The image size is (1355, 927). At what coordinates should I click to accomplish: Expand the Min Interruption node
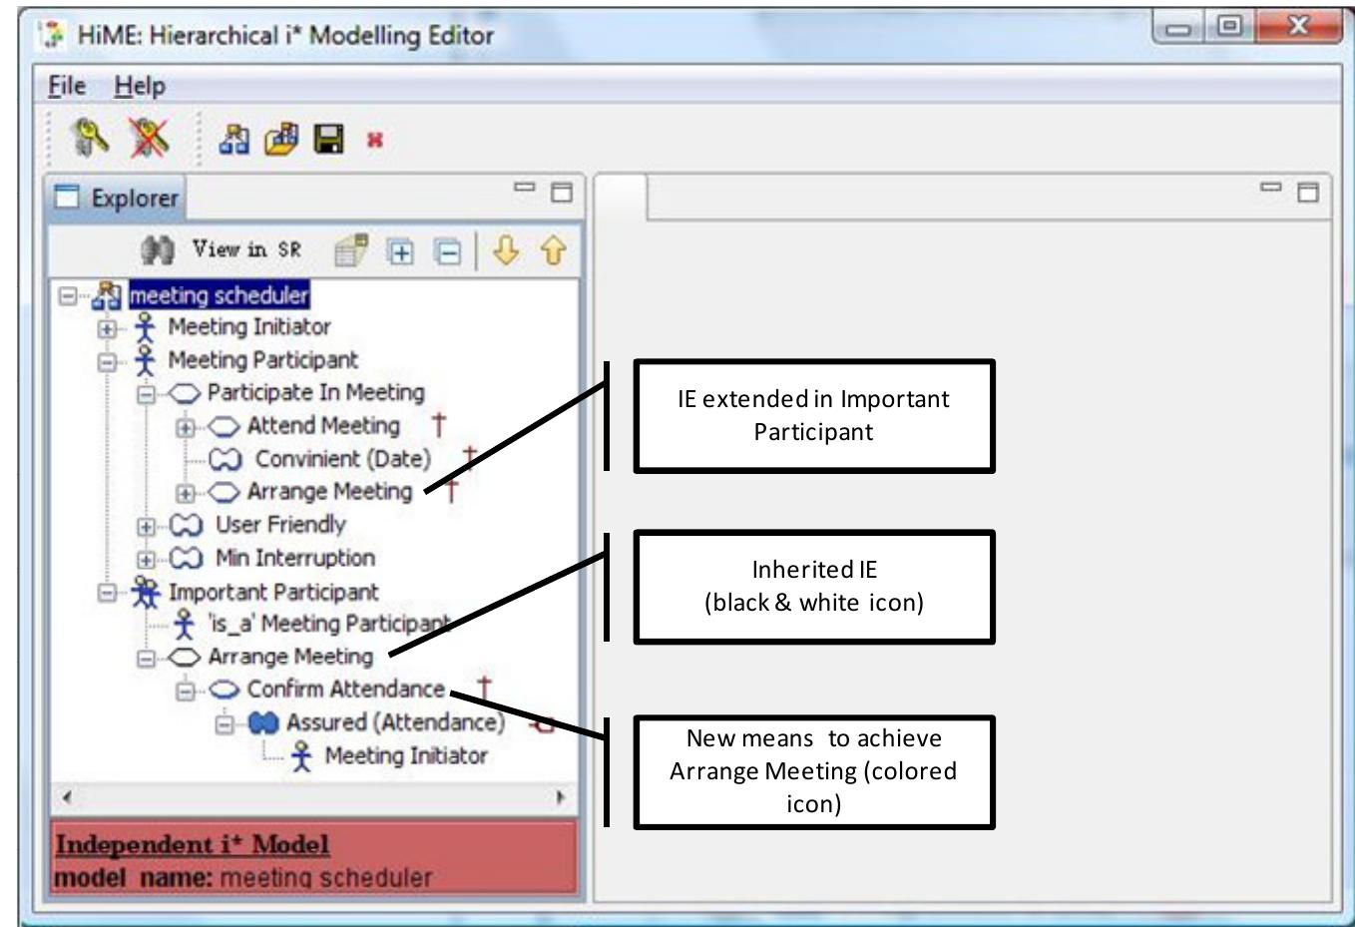pyautogui.click(x=146, y=558)
